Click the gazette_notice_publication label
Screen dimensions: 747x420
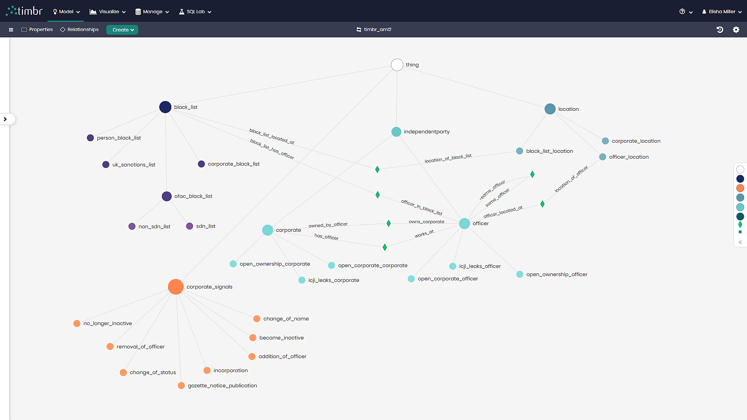pyautogui.click(x=222, y=386)
